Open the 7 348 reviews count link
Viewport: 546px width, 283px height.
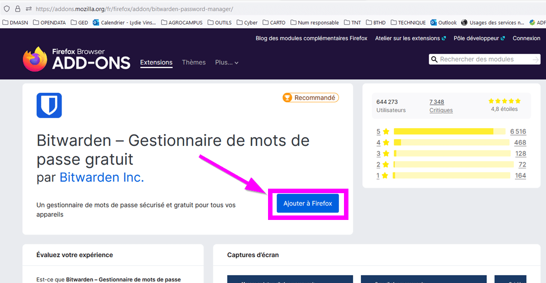[x=437, y=102]
